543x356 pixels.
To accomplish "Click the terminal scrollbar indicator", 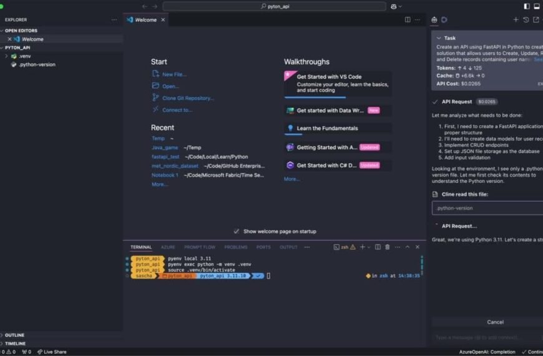I will pos(421,264).
